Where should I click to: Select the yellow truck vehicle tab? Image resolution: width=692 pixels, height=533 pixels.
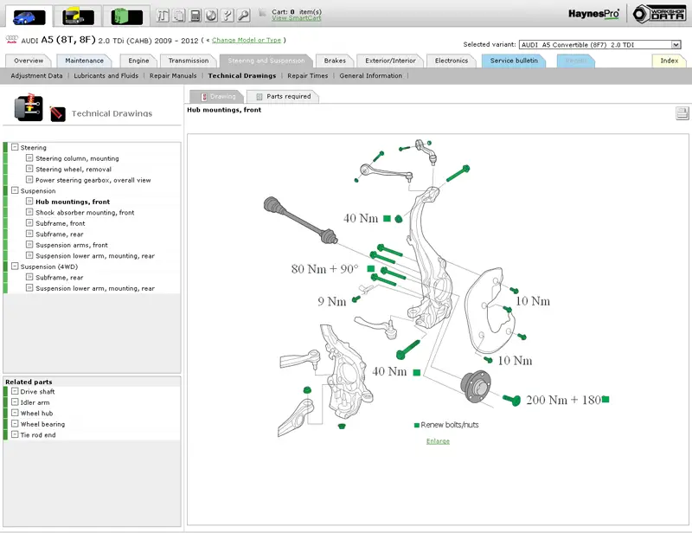pyautogui.click(x=78, y=16)
